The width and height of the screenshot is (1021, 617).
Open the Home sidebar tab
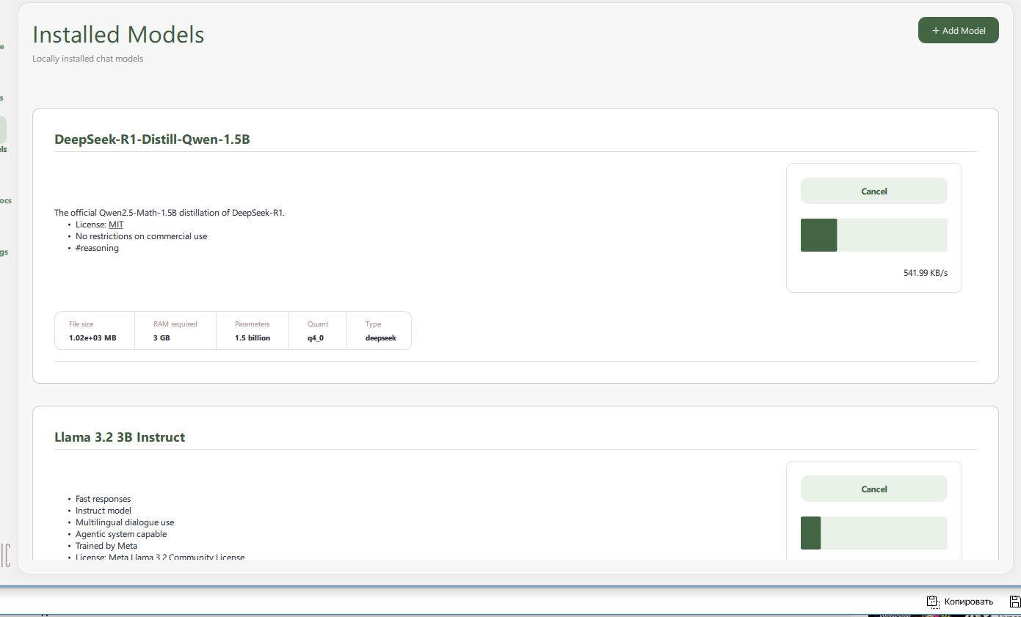[2, 46]
